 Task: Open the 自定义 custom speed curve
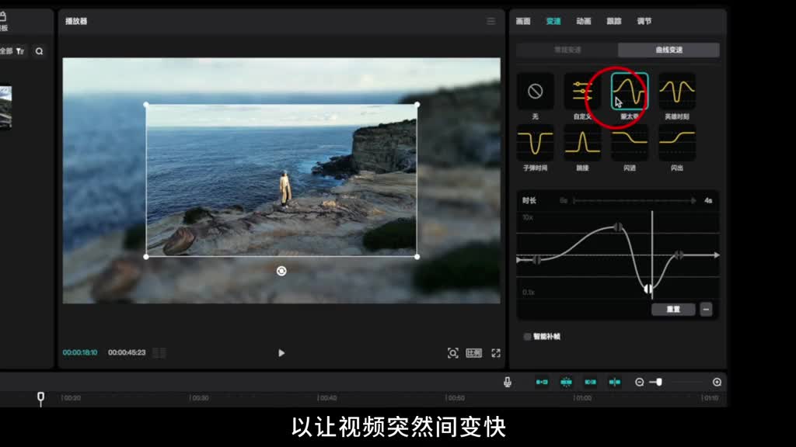click(581, 92)
